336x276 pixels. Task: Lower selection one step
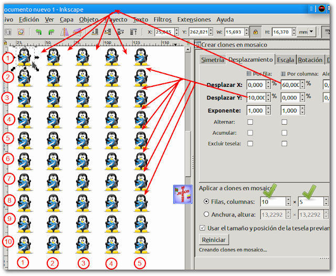108,32
